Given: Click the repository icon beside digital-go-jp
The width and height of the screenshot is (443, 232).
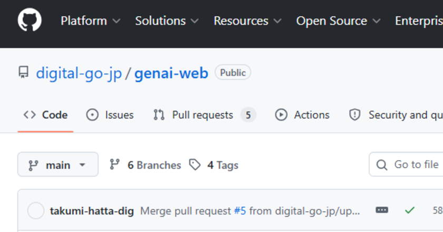Looking at the screenshot, I should 24,73.
